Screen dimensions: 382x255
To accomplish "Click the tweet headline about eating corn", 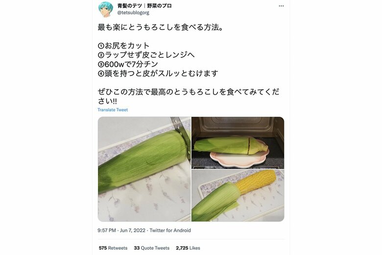I will click(160, 27).
